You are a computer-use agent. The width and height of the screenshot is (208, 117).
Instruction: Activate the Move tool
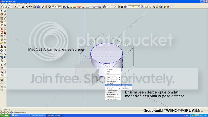(x=2, y=29)
